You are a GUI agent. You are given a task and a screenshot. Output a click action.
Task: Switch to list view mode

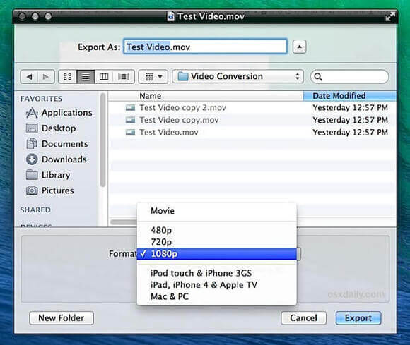[86, 77]
